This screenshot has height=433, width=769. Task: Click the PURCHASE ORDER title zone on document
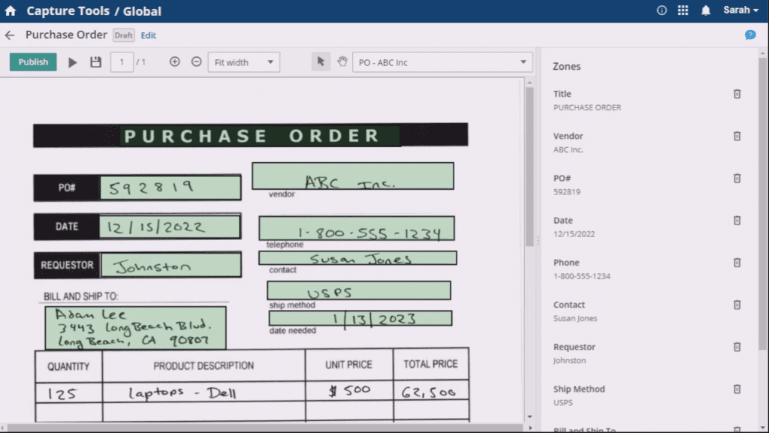260,136
